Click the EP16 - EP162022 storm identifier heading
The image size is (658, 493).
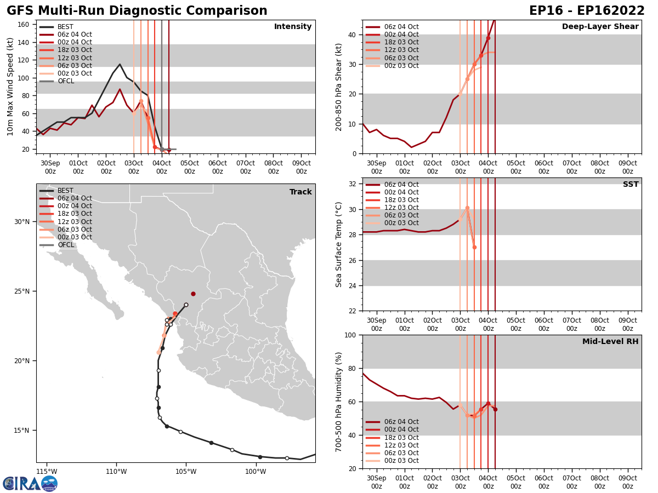587,11
